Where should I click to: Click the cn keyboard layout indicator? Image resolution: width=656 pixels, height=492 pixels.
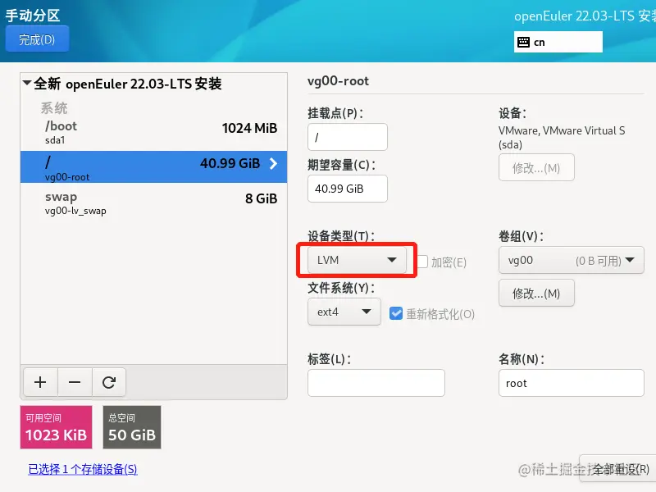click(558, 42)
